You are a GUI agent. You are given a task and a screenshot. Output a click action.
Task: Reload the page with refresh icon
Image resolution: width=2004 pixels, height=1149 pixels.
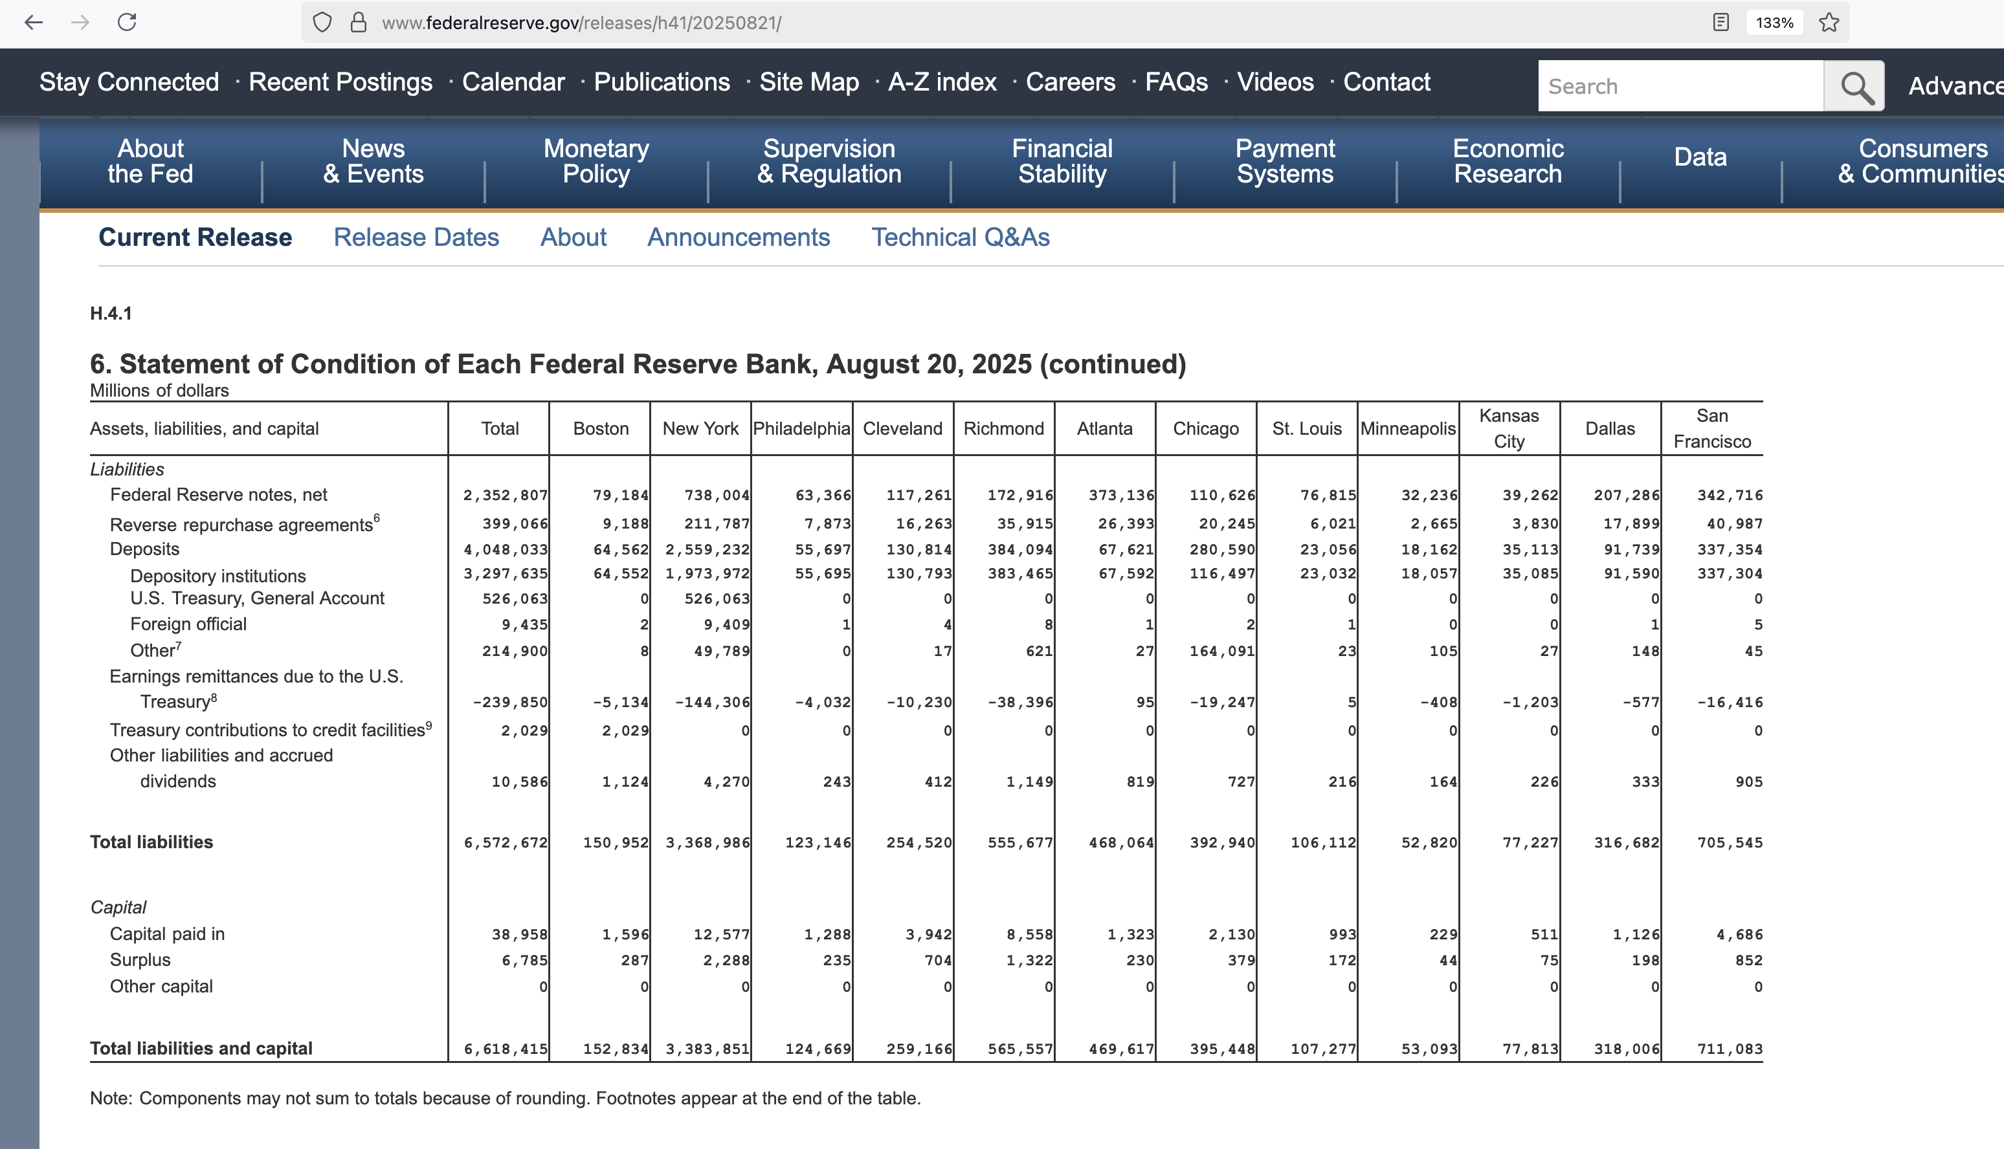tap(127, 22)
